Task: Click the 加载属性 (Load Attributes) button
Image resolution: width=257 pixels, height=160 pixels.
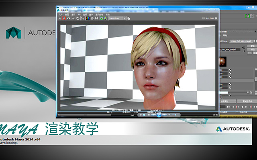Action: (x=228, y=101)
